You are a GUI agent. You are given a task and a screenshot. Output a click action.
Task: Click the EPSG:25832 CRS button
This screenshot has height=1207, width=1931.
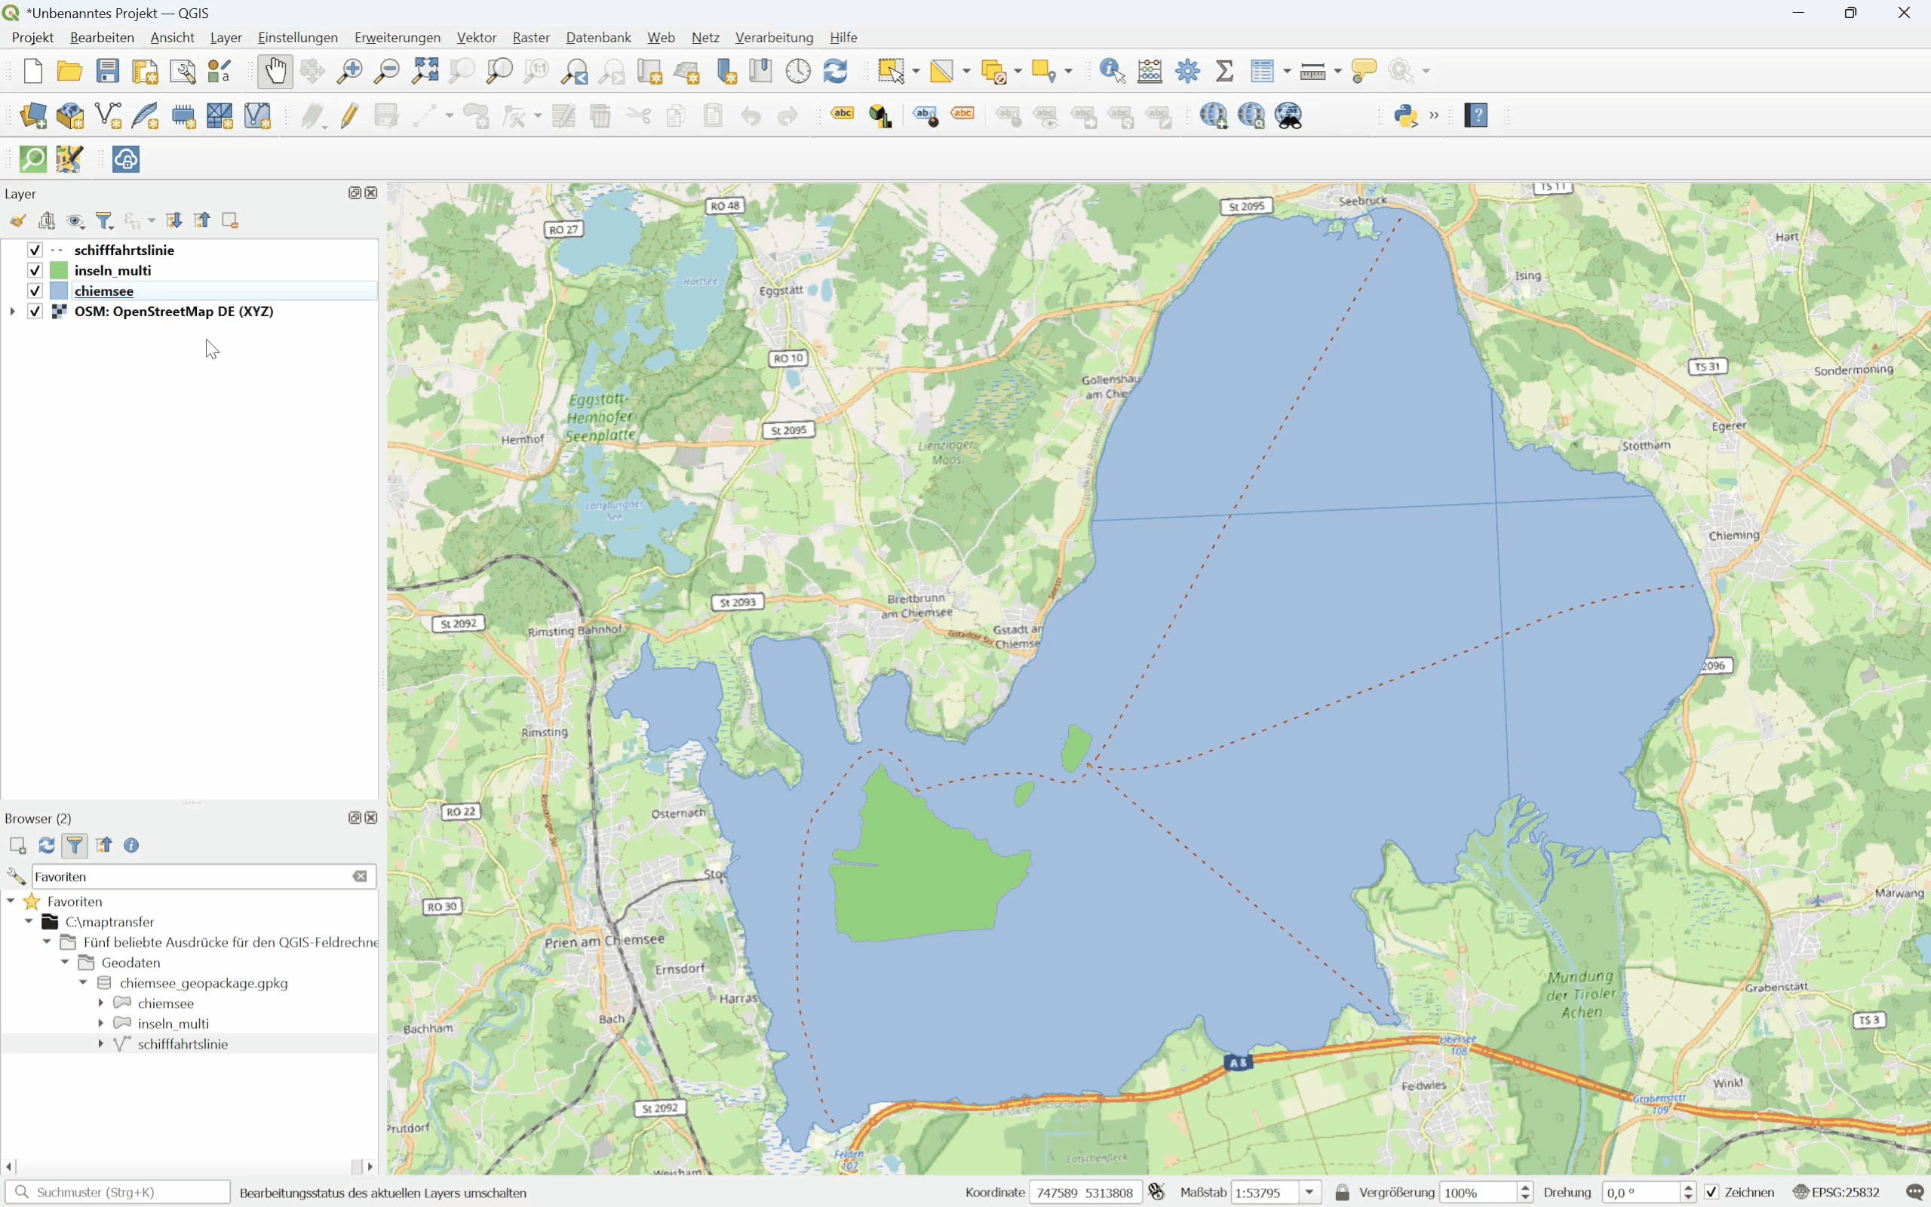(1836, 1192)
